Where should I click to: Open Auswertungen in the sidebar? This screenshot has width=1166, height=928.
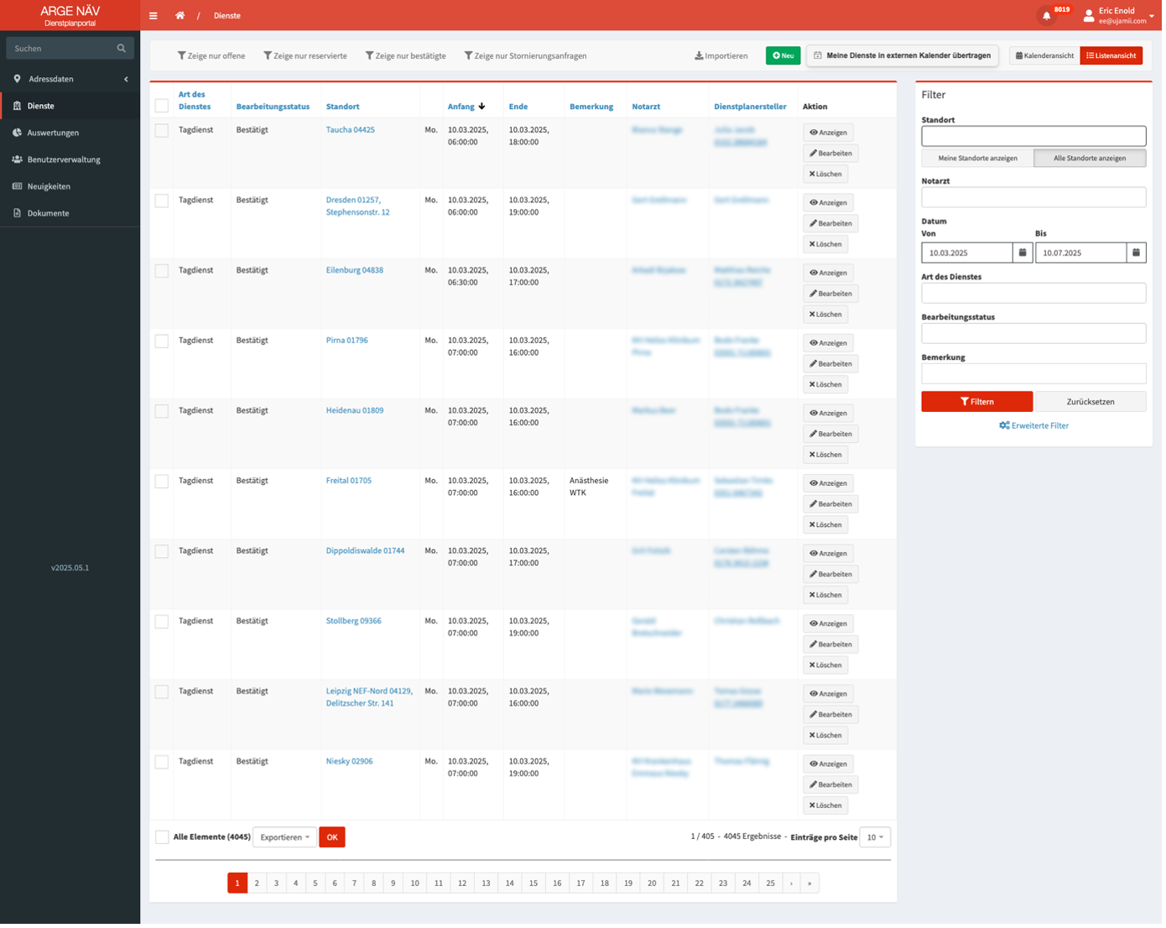(53, 133)
